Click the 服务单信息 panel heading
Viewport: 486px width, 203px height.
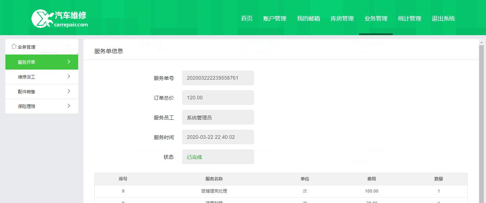(x=109, y=51)
